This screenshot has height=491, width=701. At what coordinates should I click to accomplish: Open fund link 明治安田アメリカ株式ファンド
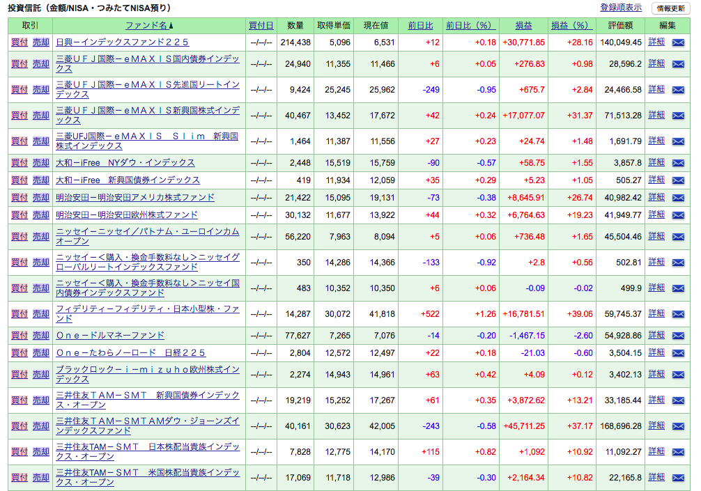pos(135,198)
